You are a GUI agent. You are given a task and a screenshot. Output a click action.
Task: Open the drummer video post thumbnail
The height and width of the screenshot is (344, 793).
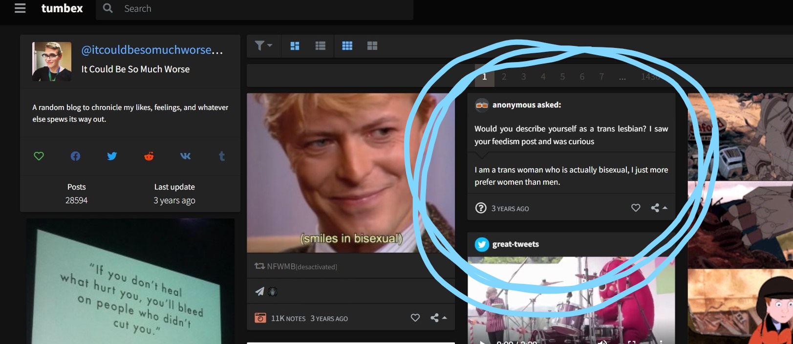(x=571, y=300)
